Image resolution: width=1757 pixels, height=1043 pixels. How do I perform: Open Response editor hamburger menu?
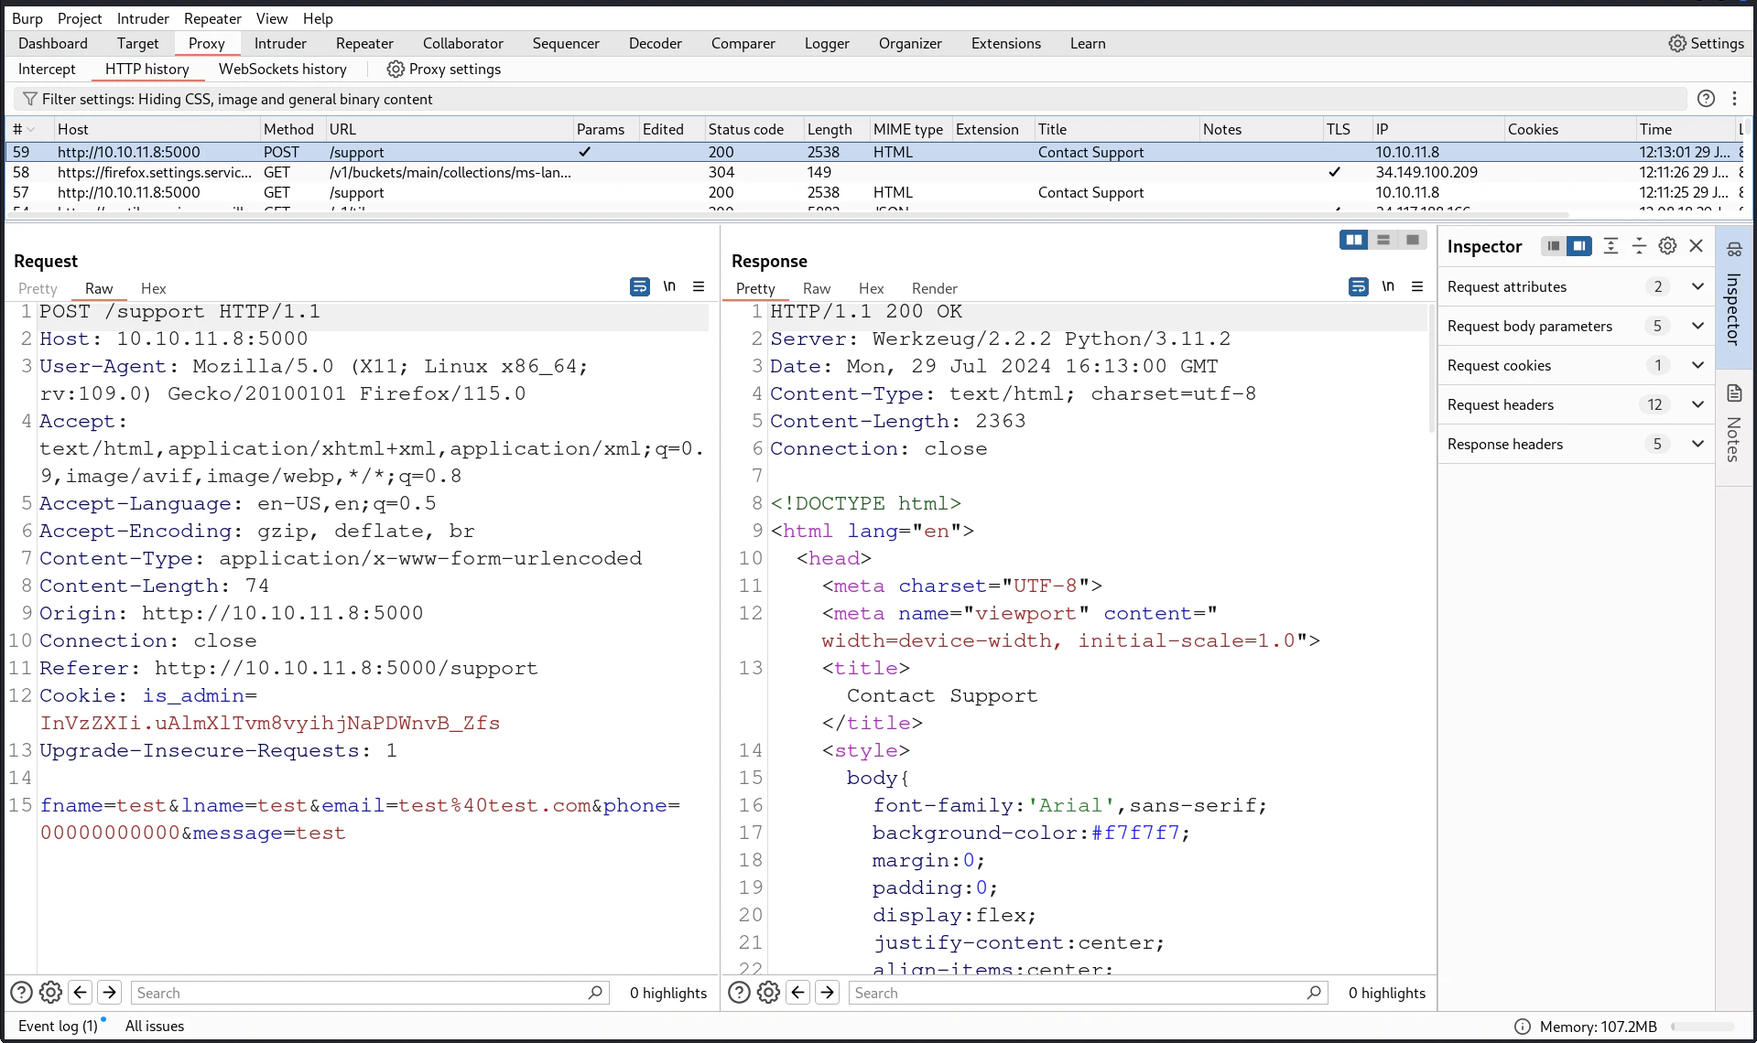click(1417, 286)
